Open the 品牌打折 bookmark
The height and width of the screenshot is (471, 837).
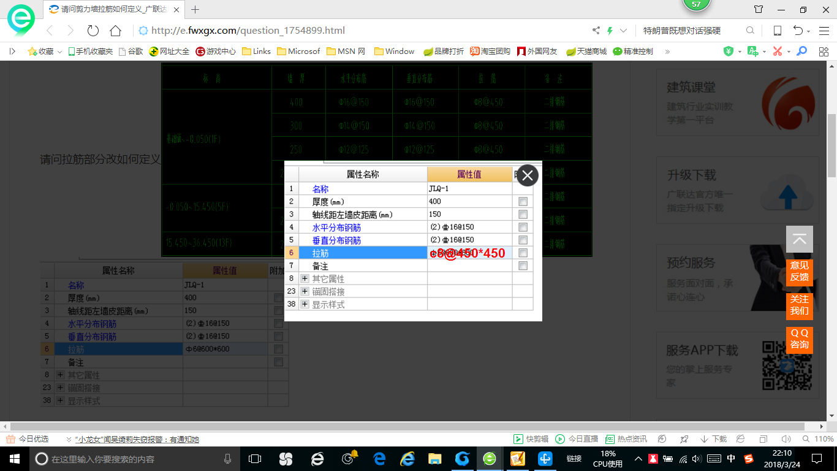pyautogui.click(x=444, y=52)
